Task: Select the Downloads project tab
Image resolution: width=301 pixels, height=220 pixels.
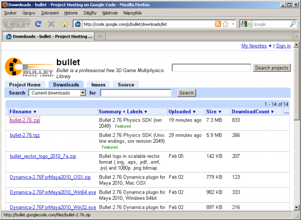Action: click(66, 85)
